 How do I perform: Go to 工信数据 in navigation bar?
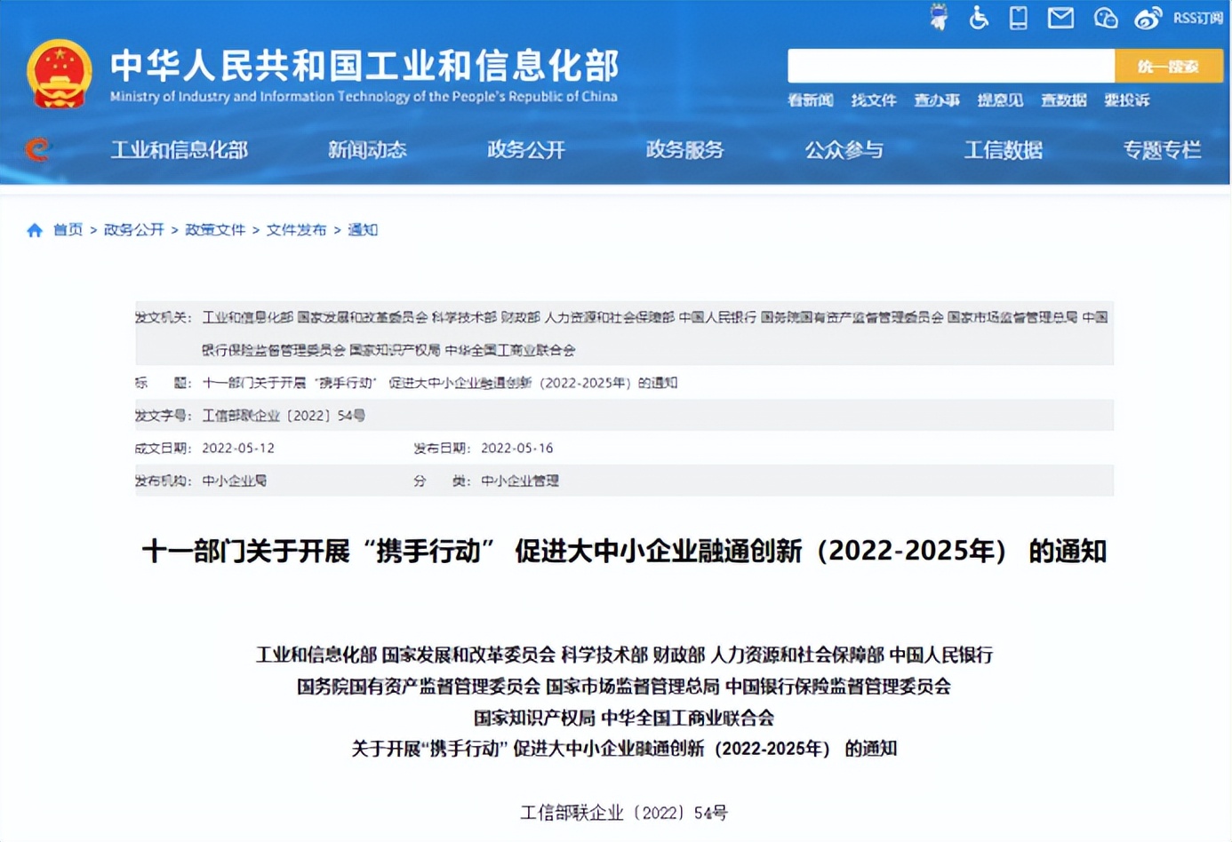click(1003, 150)
